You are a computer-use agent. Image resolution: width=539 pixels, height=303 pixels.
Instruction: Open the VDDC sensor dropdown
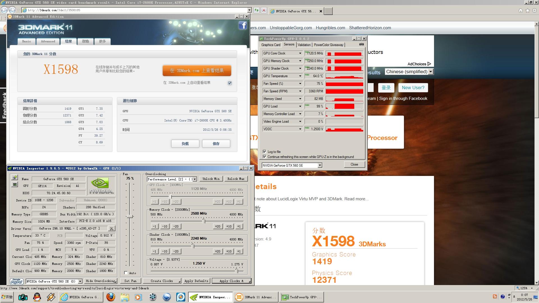click(x=300, y=129)
